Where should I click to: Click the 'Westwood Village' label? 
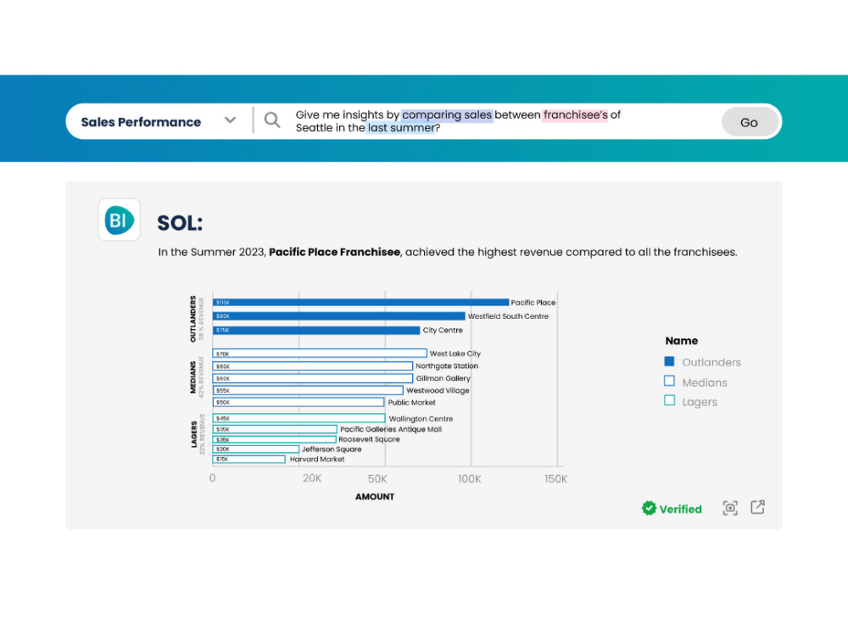coord(438,390)
